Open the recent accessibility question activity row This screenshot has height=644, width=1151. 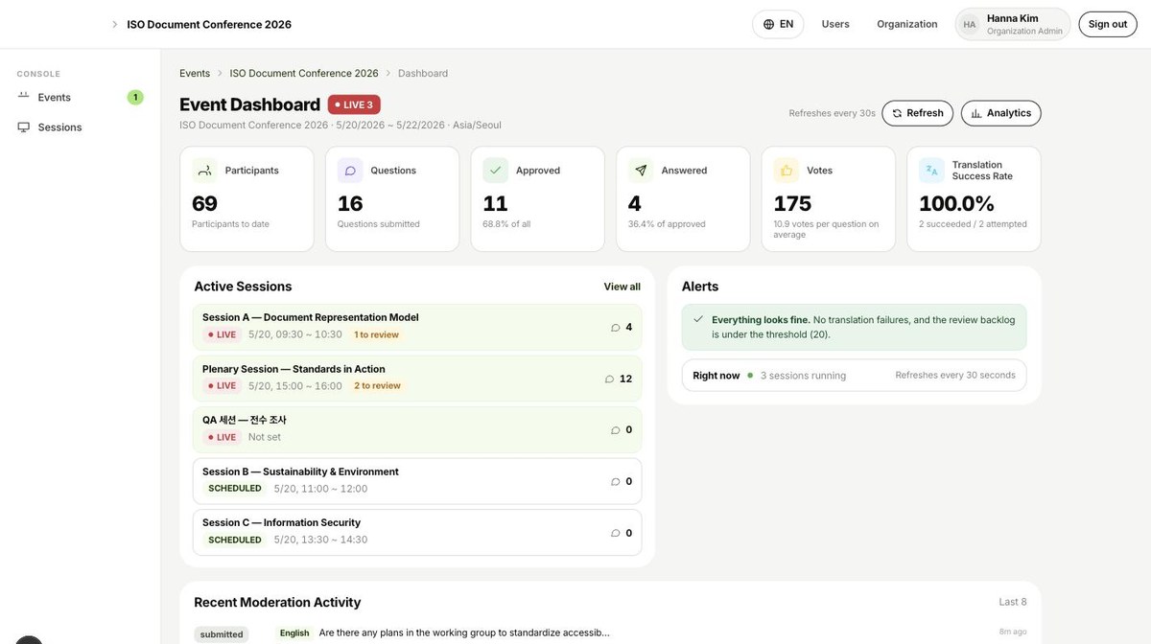click(610, 633)
